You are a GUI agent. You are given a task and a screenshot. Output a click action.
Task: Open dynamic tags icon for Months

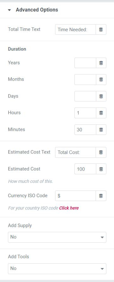point(101,79)
